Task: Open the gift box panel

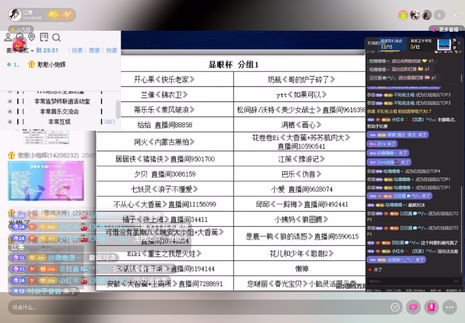Action: [431, 307]
